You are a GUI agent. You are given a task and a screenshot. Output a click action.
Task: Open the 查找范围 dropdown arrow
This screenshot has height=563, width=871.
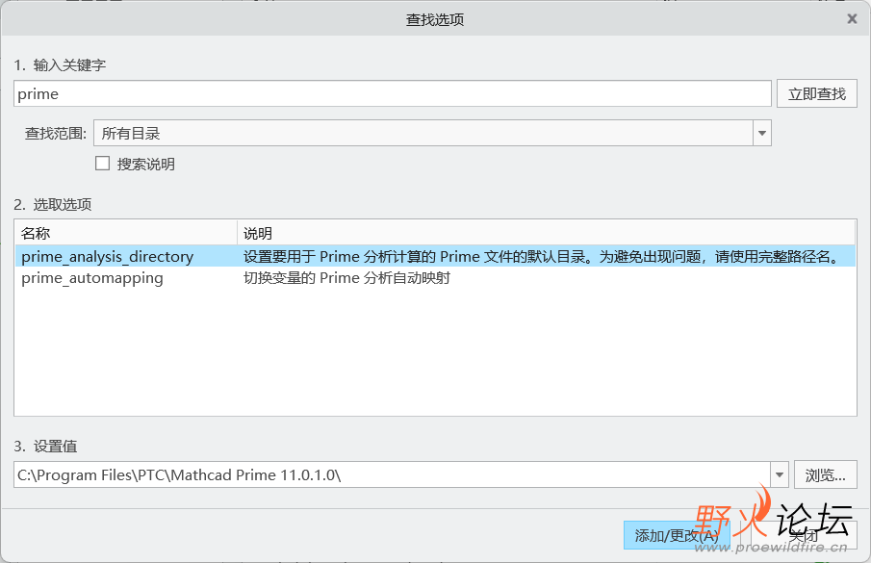[761, 133]
